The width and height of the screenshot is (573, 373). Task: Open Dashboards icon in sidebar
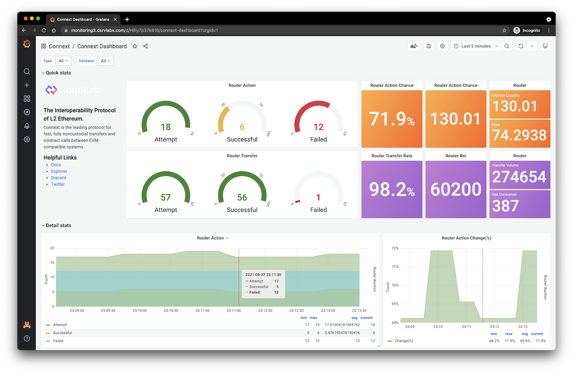(27, 98)
